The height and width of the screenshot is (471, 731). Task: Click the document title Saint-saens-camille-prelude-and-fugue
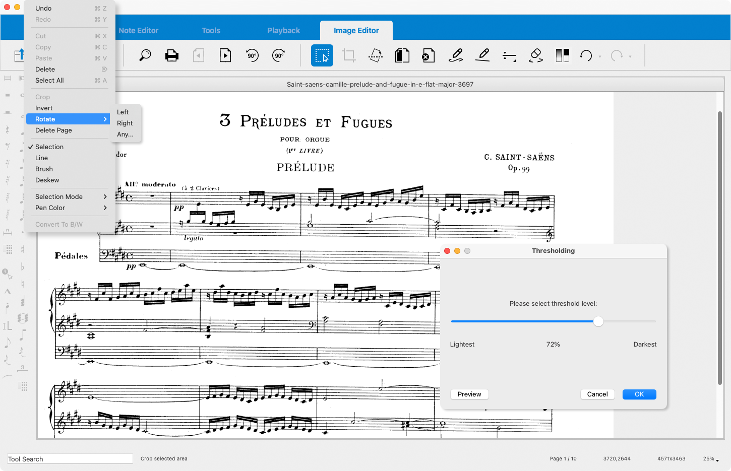(x=380, y=85)
